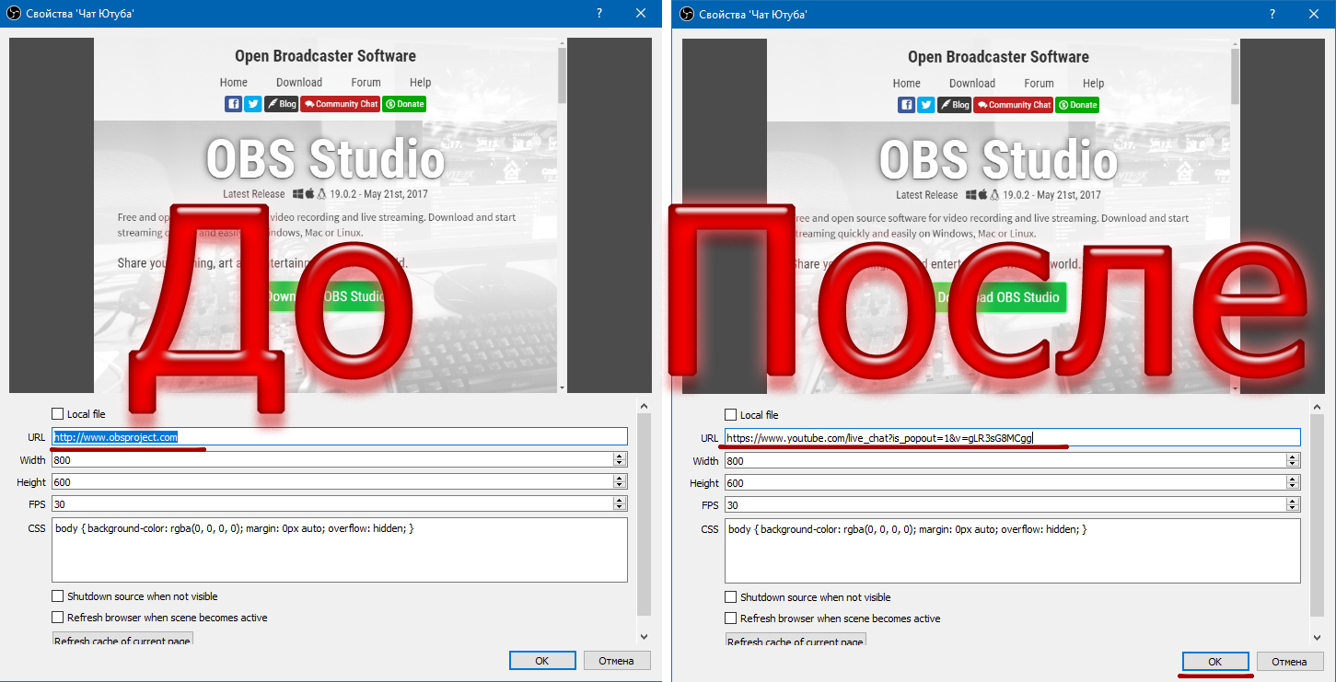This screenshot has height=682, width=1336.
Task: Click OBS logo in right dialog title bar
Action: click(686, 14)
